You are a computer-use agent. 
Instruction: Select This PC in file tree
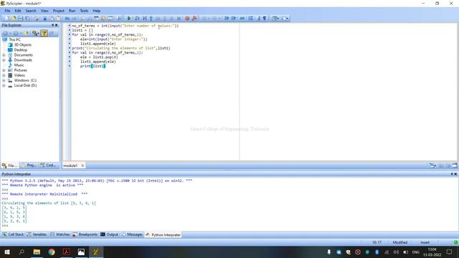pos(14,39)
